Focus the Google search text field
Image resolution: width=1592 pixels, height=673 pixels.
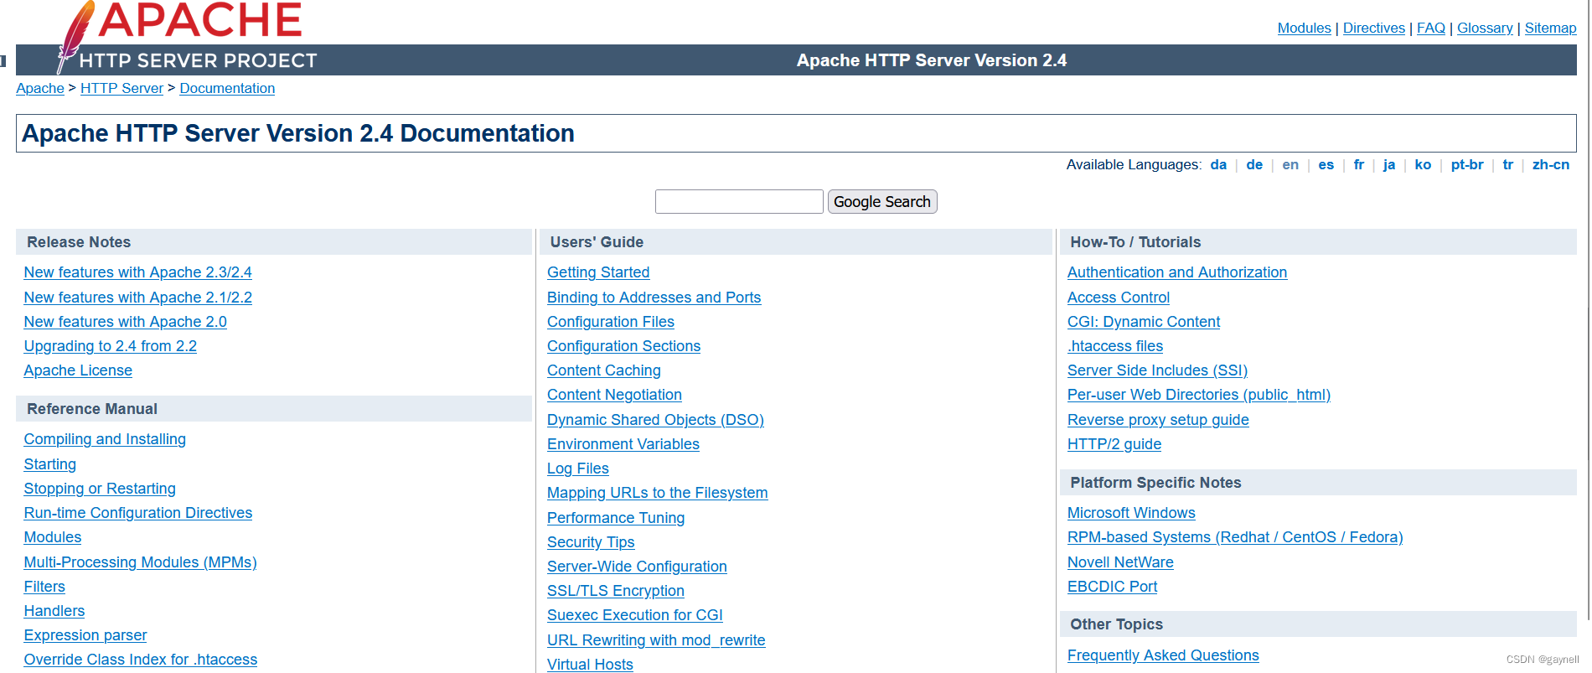coord(739,201)
